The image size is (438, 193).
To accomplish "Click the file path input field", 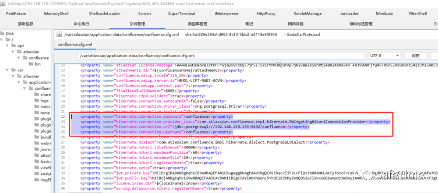I will click(221, 56).
